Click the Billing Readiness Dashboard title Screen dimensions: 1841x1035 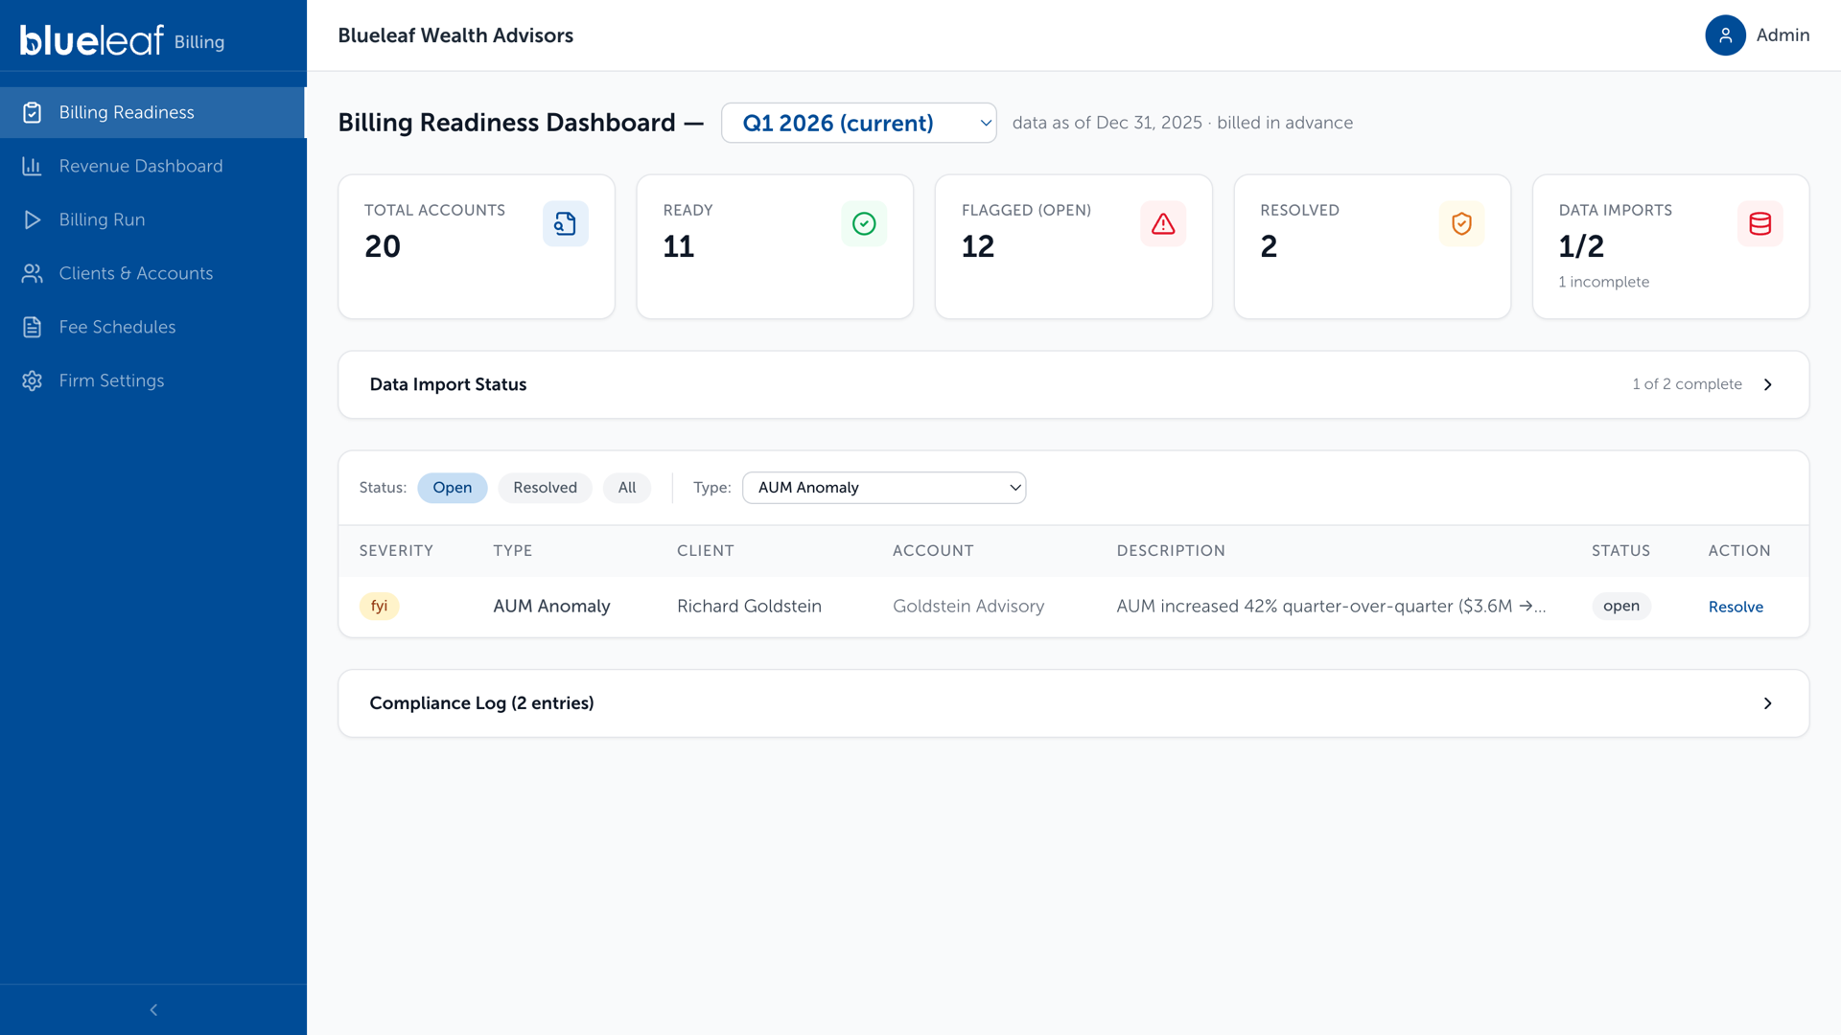click(x=506, y=123)
